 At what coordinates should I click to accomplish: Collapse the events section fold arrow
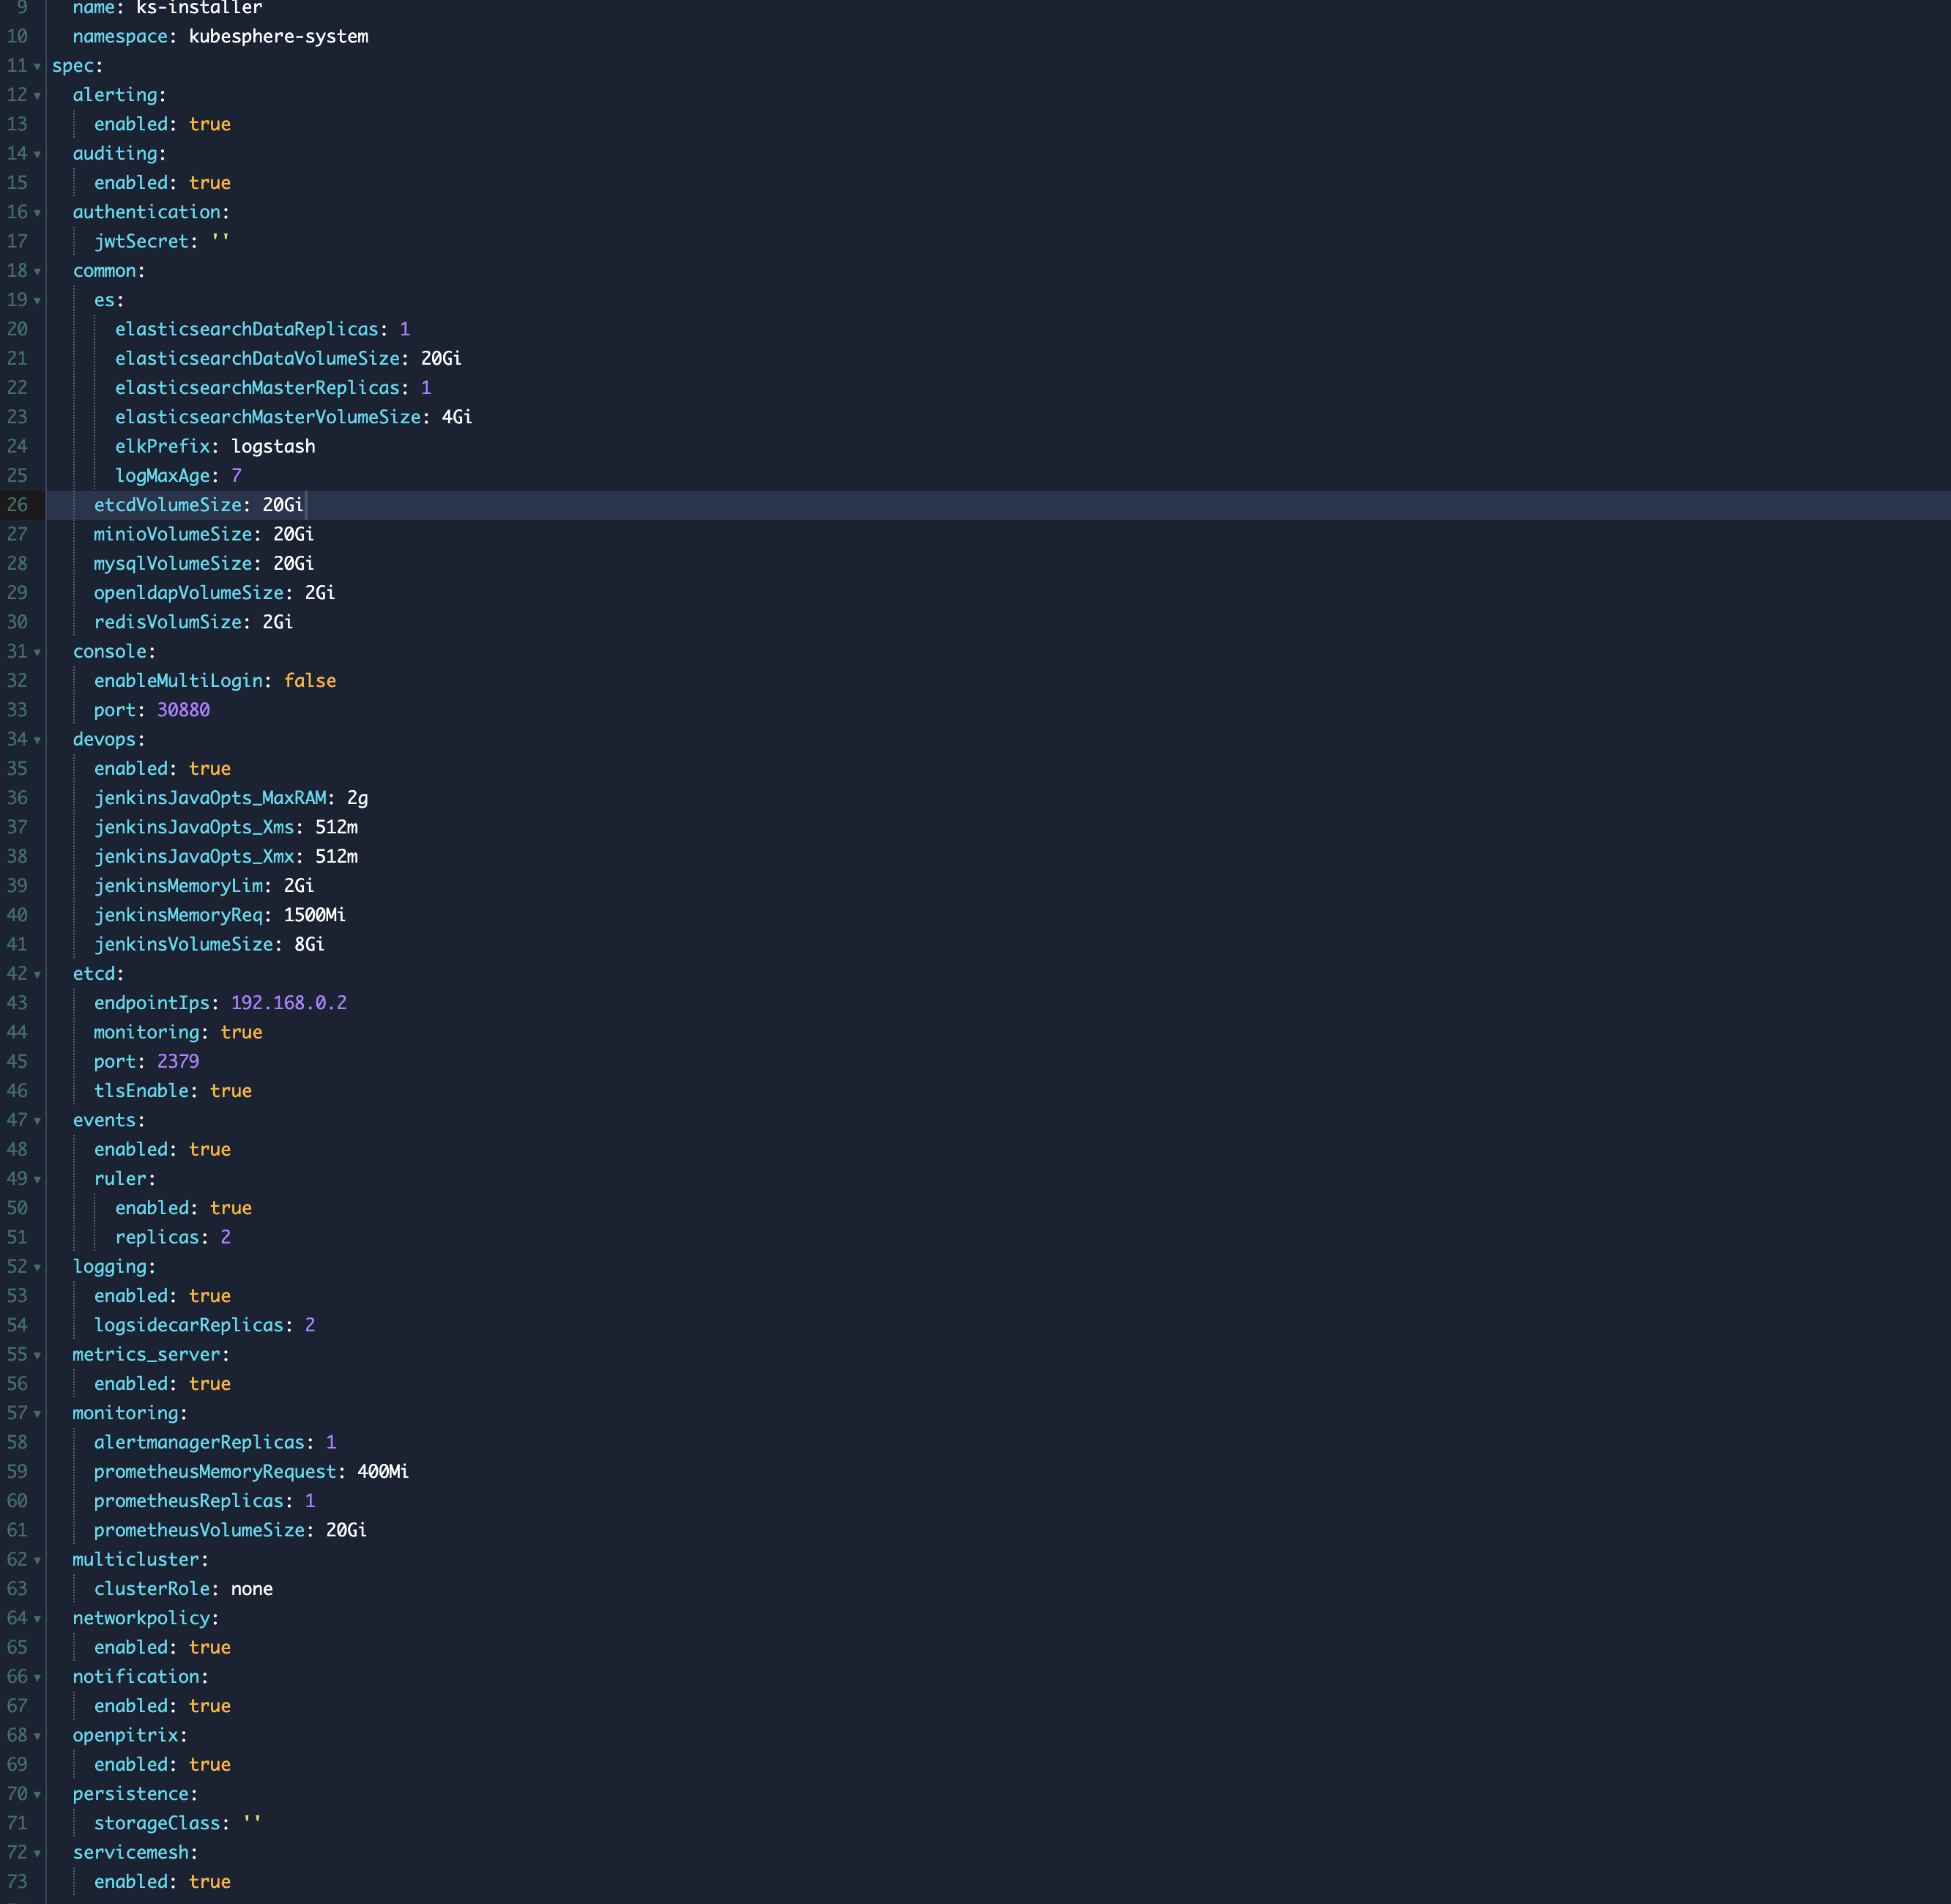37,1121
